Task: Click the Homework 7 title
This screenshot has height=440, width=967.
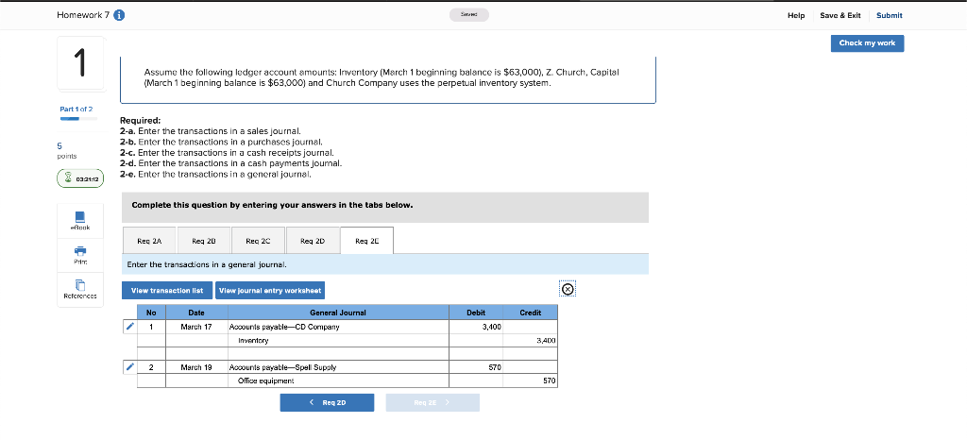Action: pyautogui.click(x=83, y=15)
